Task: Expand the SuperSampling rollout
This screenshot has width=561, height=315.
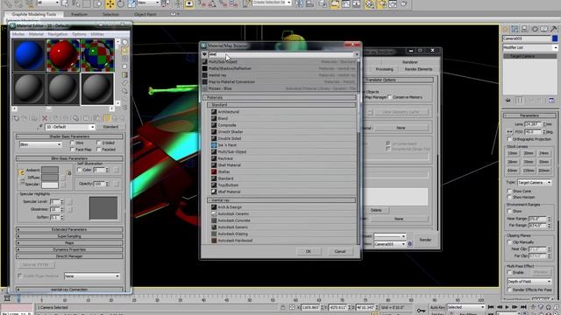Action: 69,236
